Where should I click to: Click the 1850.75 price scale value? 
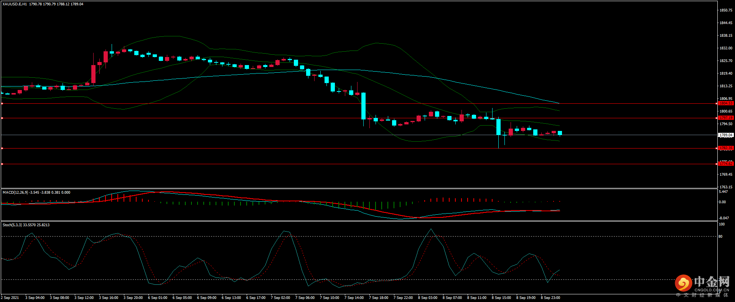point(726,10)
